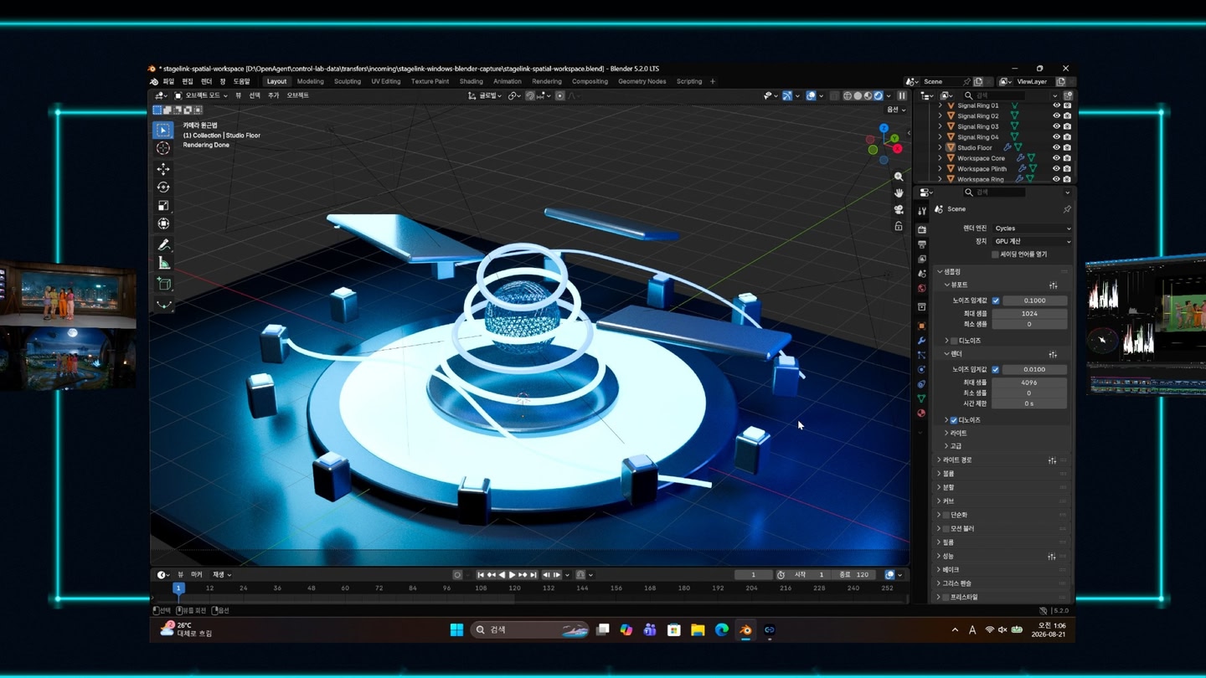
Task: Activate the 3D Cursor tool
Action: click(163, 148)
